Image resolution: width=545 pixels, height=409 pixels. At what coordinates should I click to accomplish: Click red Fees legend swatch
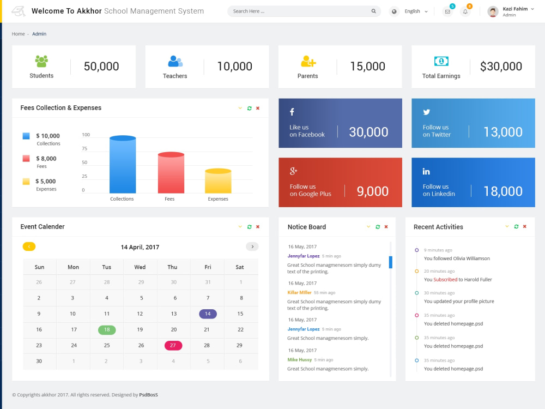pyautogui.click(x=26, y=159)
